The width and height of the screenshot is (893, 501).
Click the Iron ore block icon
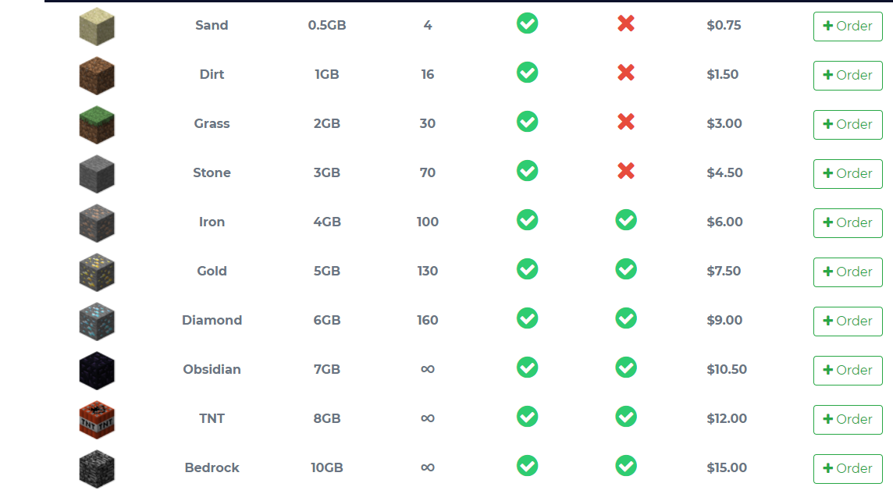tap(97, 223)
